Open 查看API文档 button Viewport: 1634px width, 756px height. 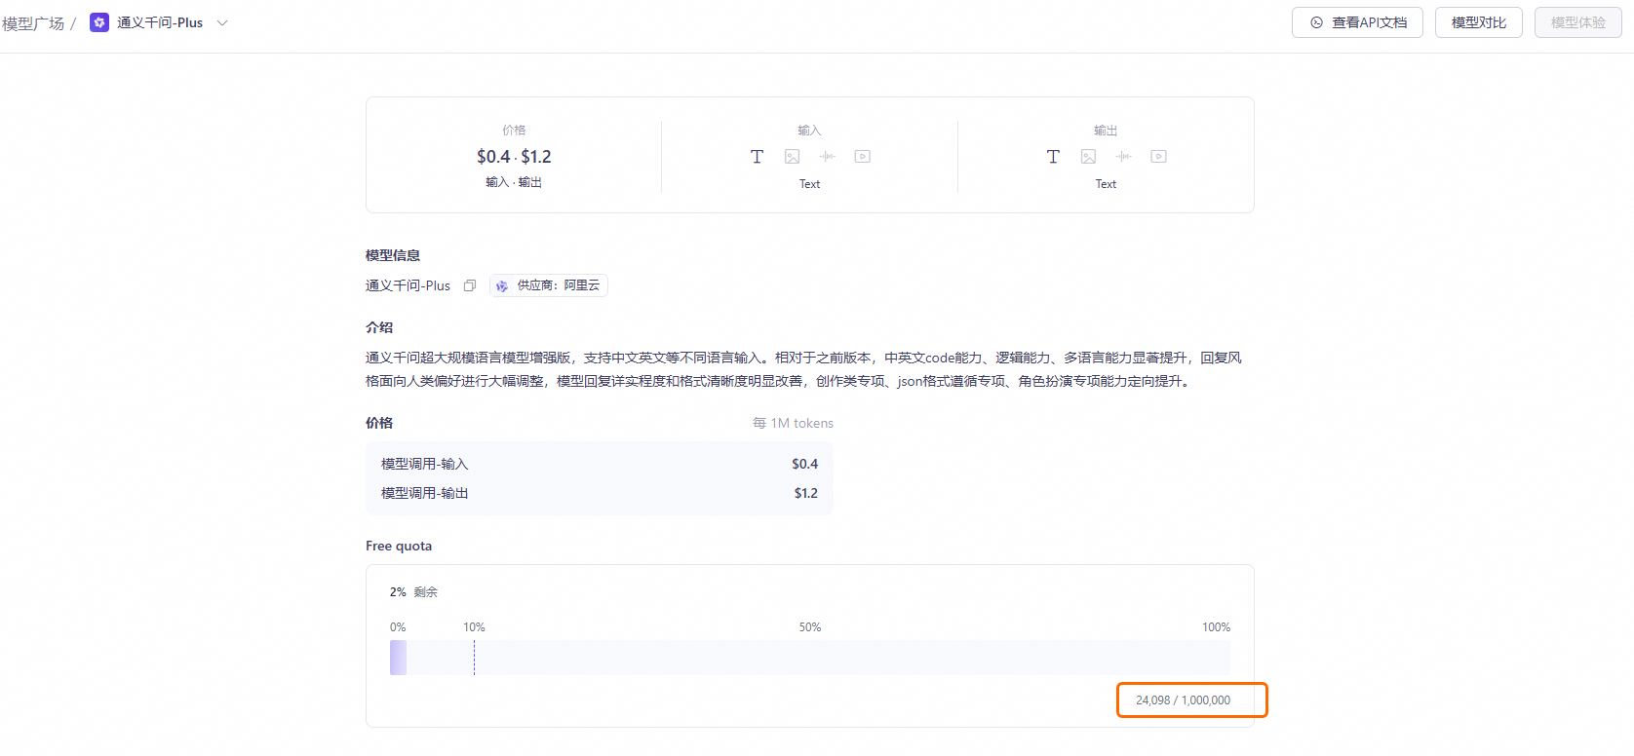[1357, 22]
